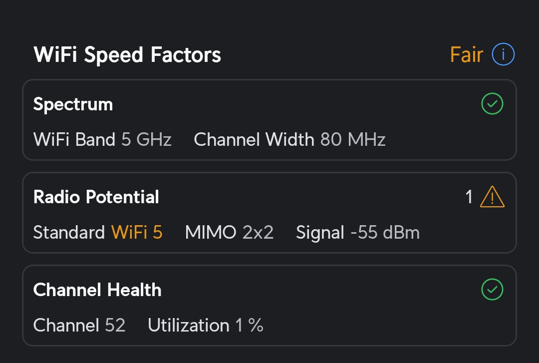The width and height of the screenshot is (539, 363).
Task: Open the Spectrum card heading
Action: click(73, 104)
